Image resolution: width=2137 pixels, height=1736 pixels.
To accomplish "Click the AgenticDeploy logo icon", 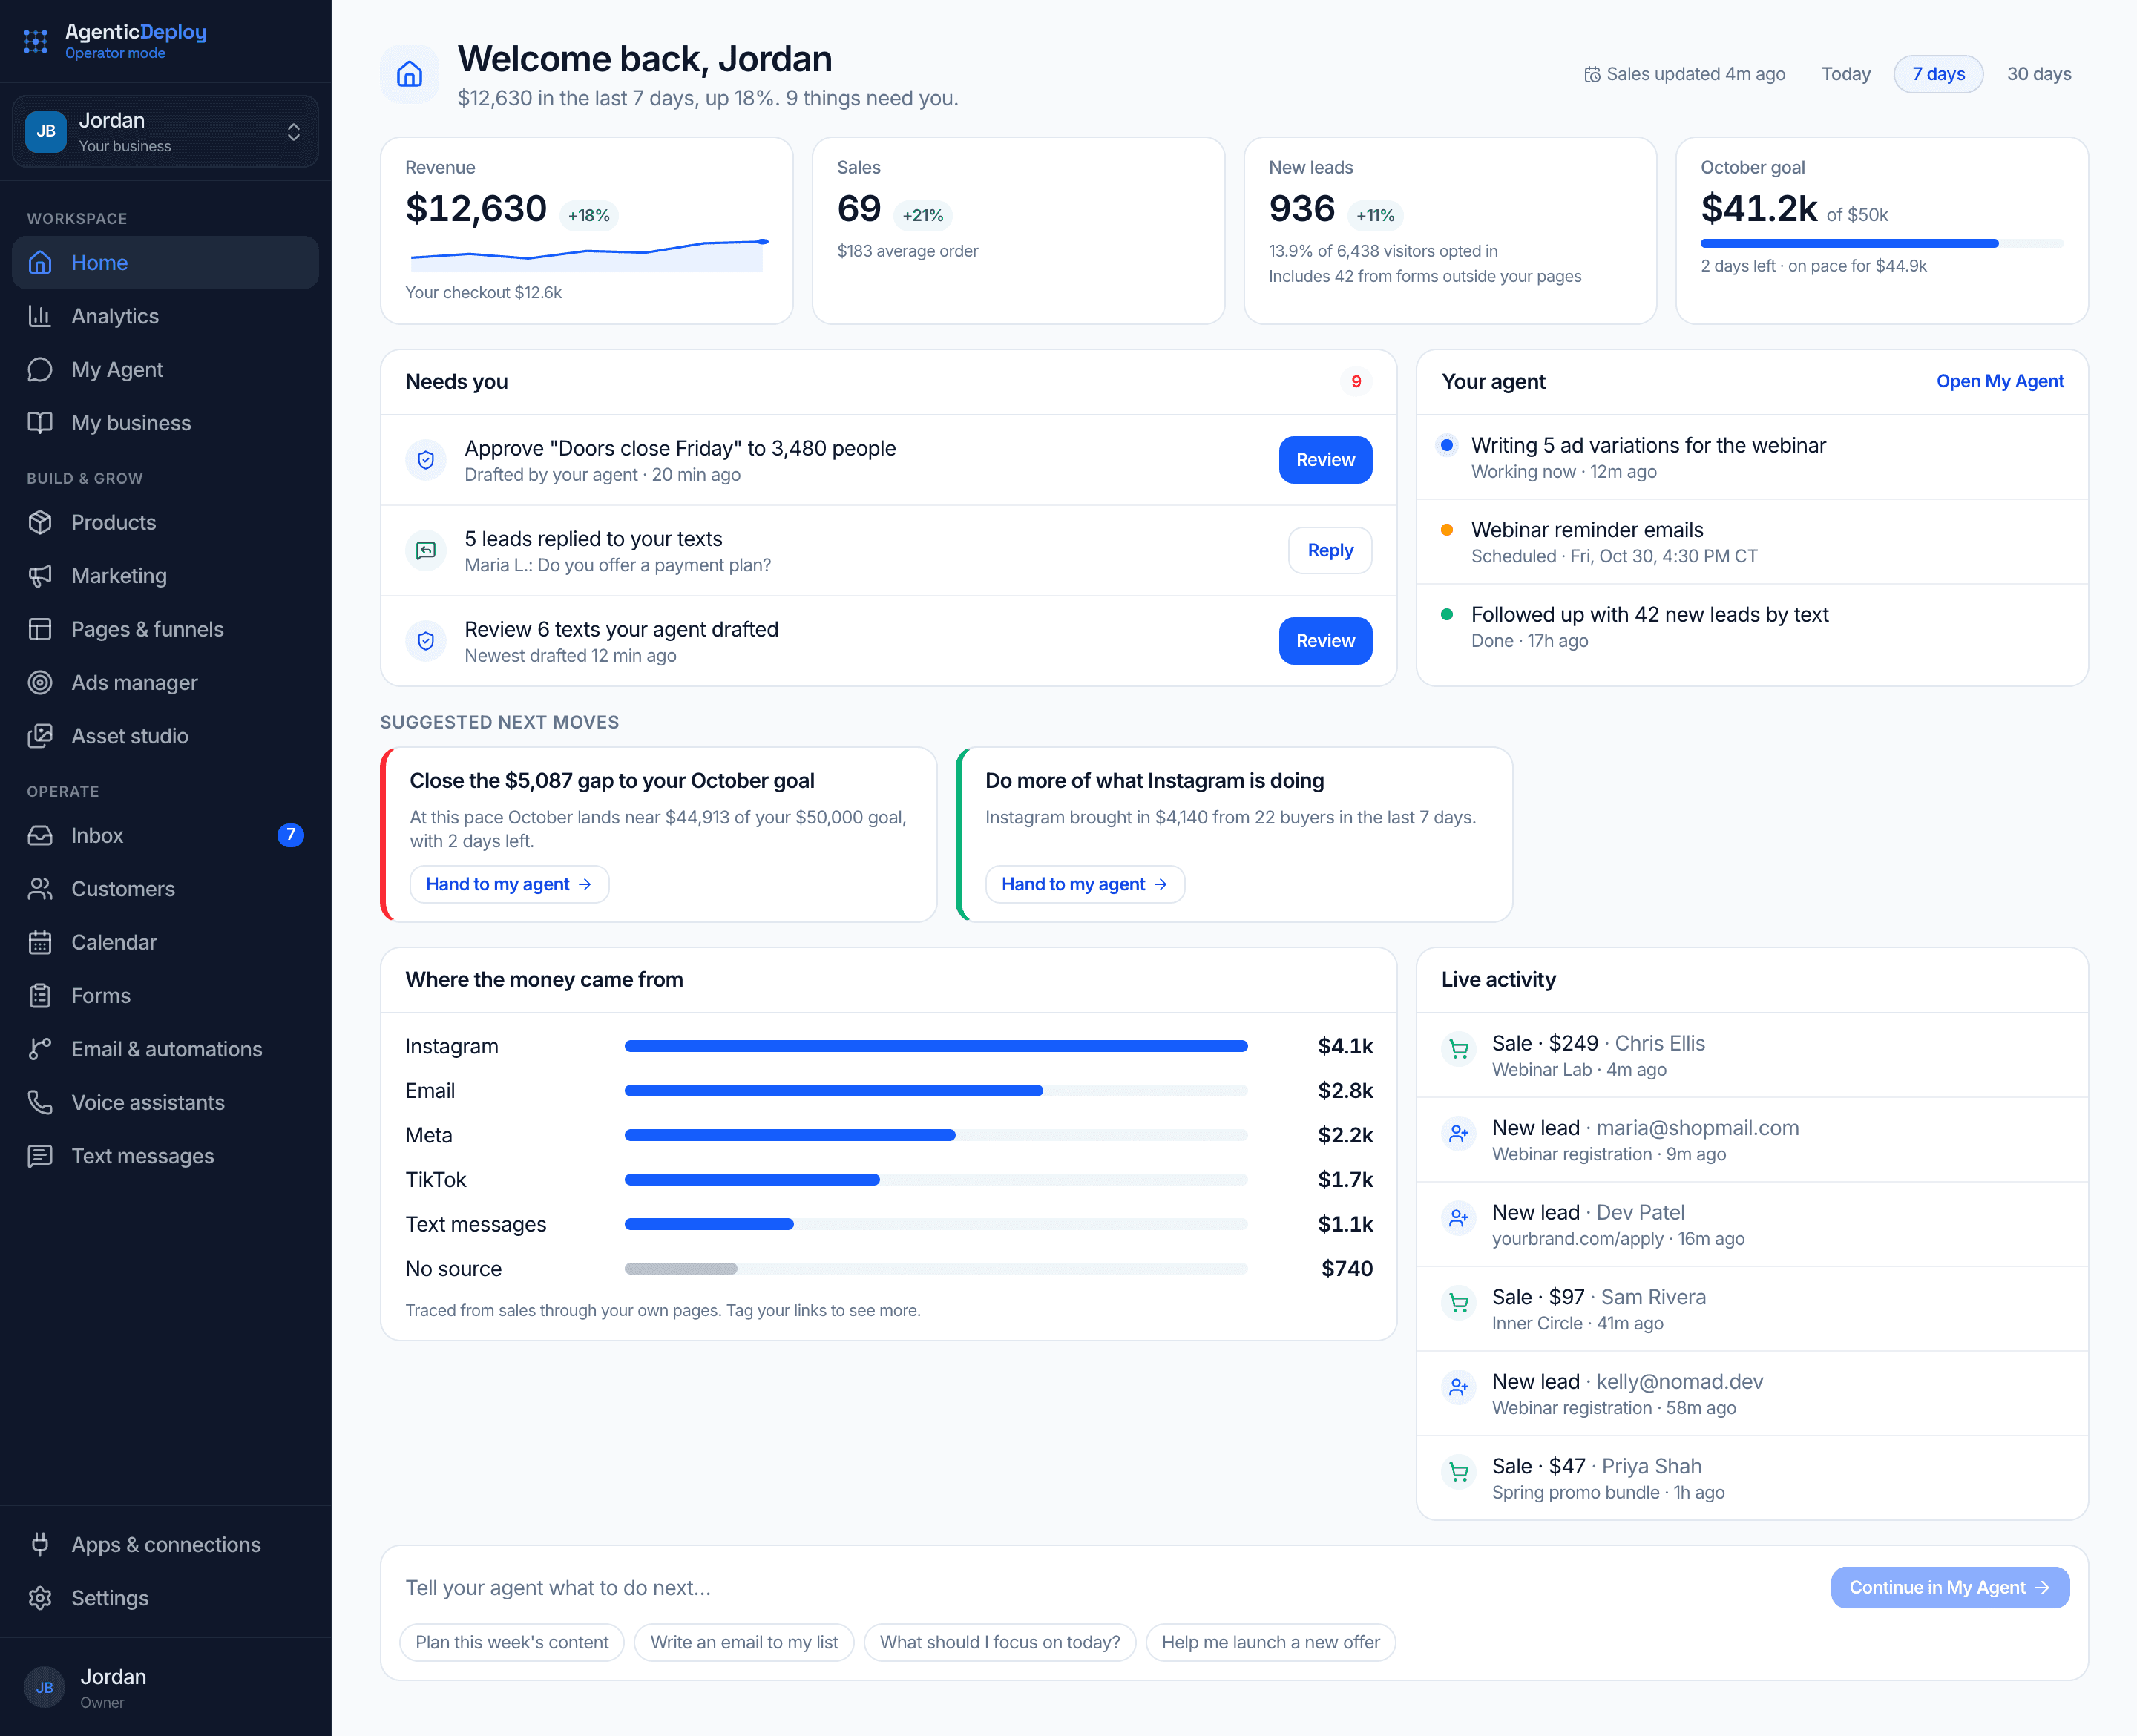I will [36, 41].
